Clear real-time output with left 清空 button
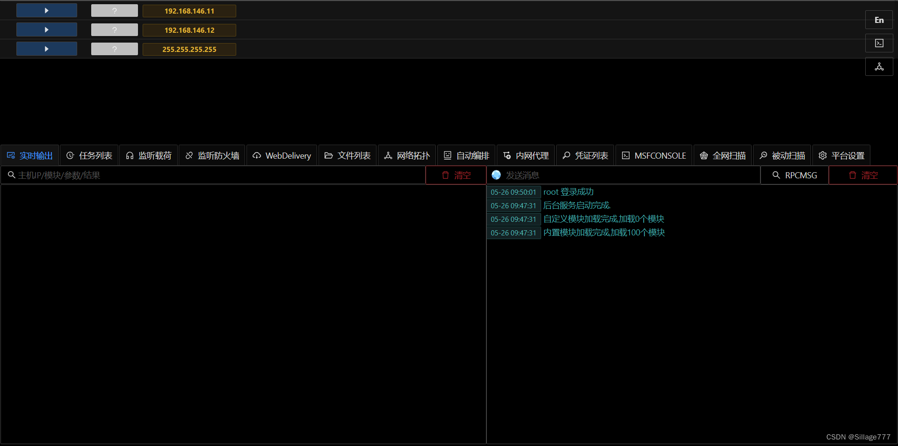The image size is (898, 446). (456, 175)
